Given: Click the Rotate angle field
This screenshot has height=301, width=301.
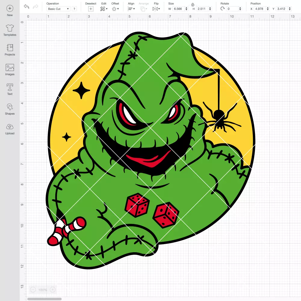Looking at the screenshot, I should pos(232,9).
